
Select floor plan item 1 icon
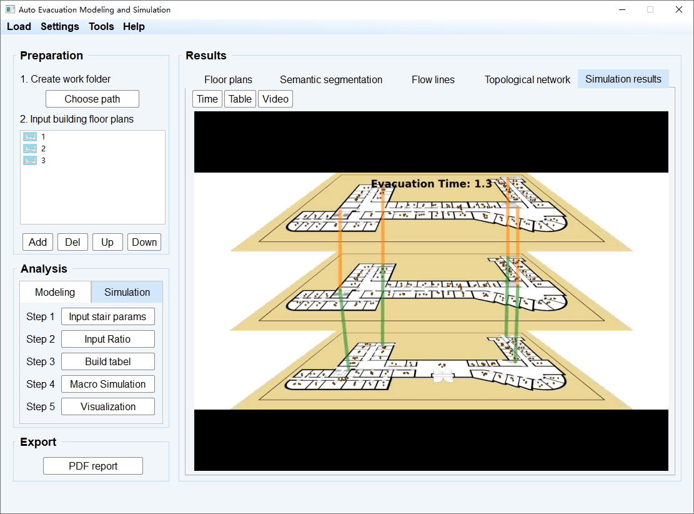(x=30, y=136)
